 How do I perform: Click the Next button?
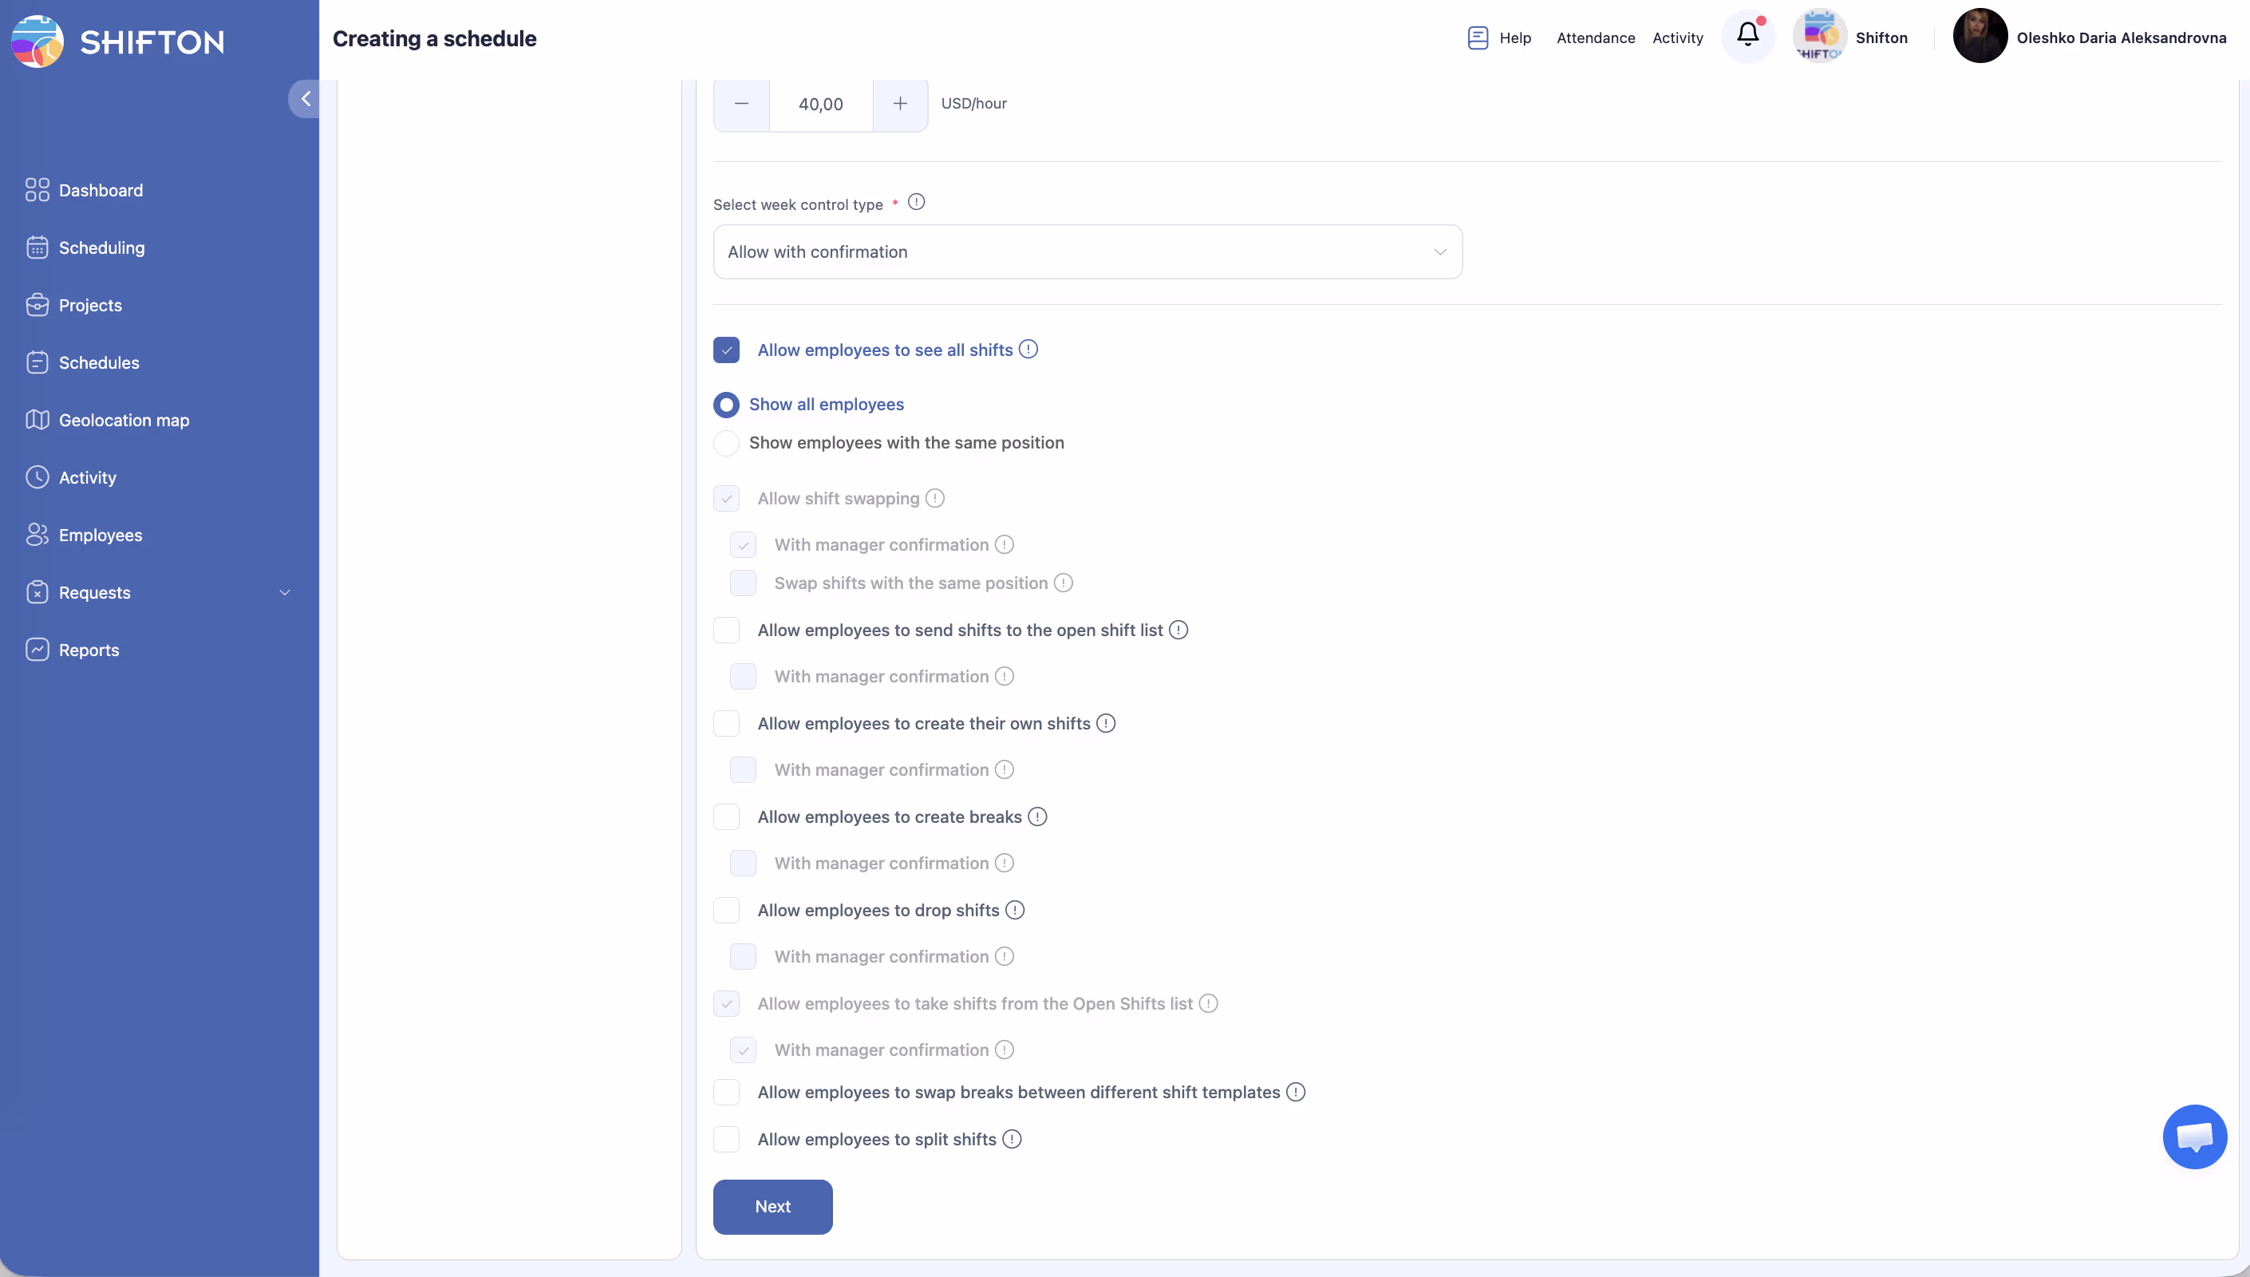(772, 1207)
